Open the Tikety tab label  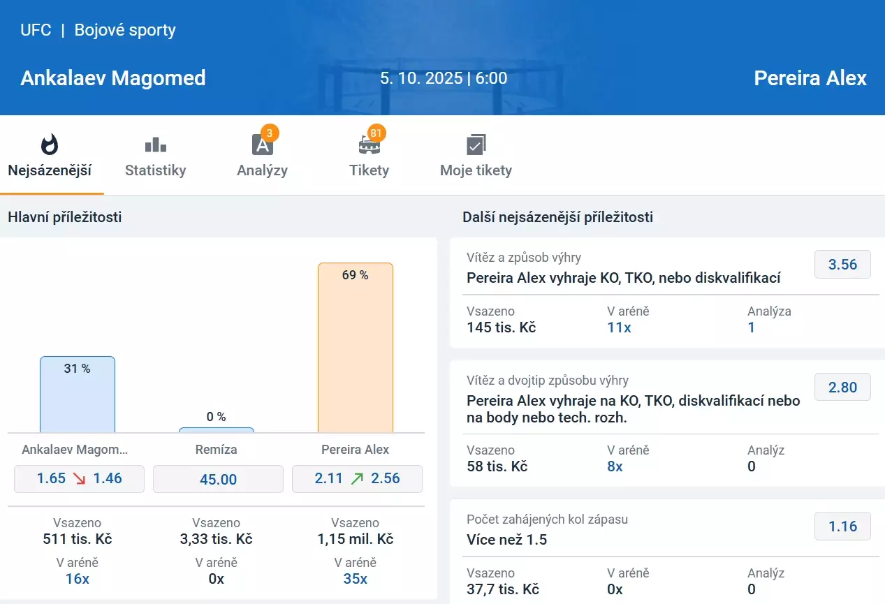(369, 170)
